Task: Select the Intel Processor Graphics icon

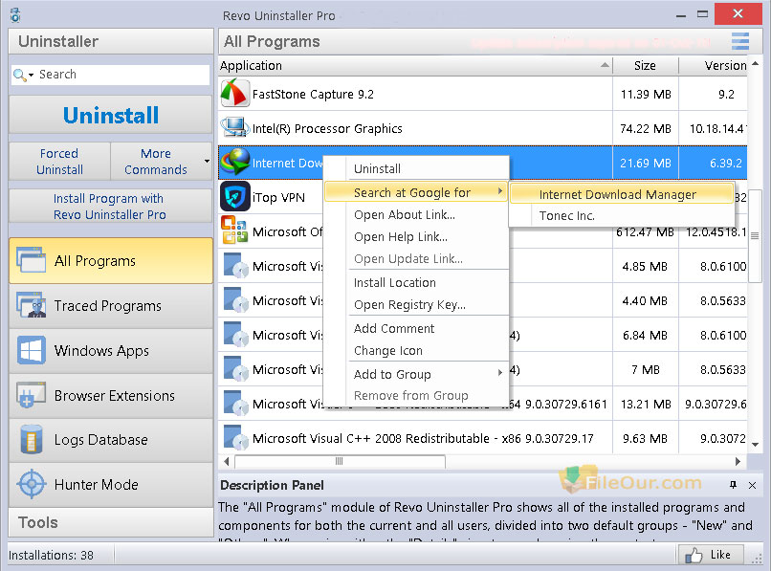Action: pos(234,127)
